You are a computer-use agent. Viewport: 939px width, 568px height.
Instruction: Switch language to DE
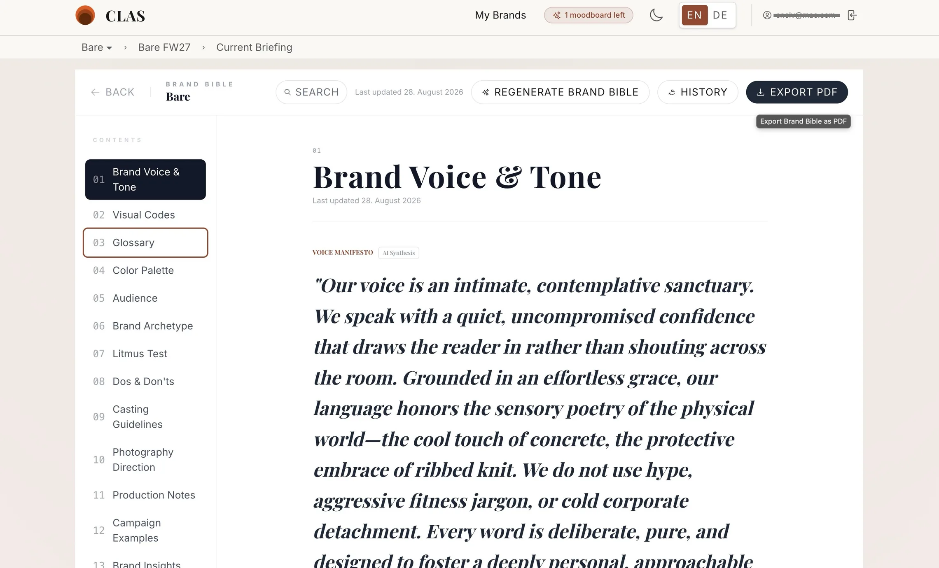point(720,15)
